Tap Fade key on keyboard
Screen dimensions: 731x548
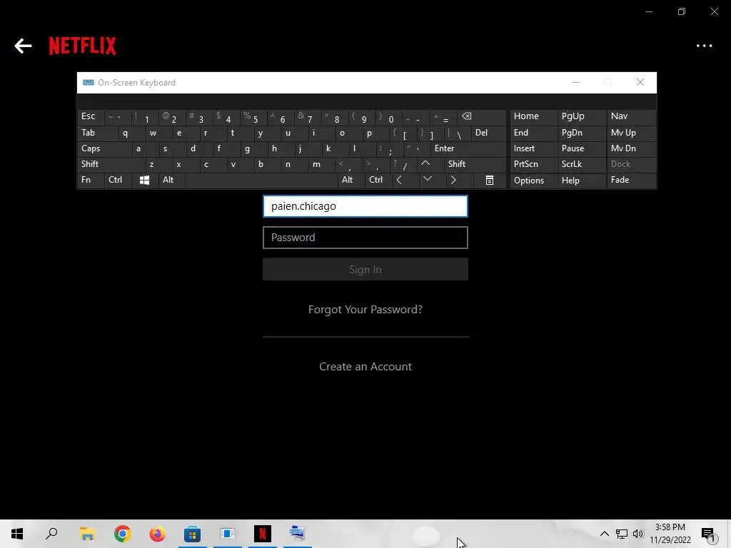pos(631,181)
